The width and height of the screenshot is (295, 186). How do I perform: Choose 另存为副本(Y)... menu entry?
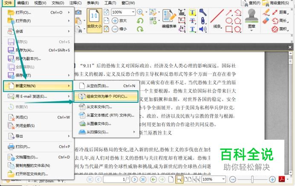[38, 59]
